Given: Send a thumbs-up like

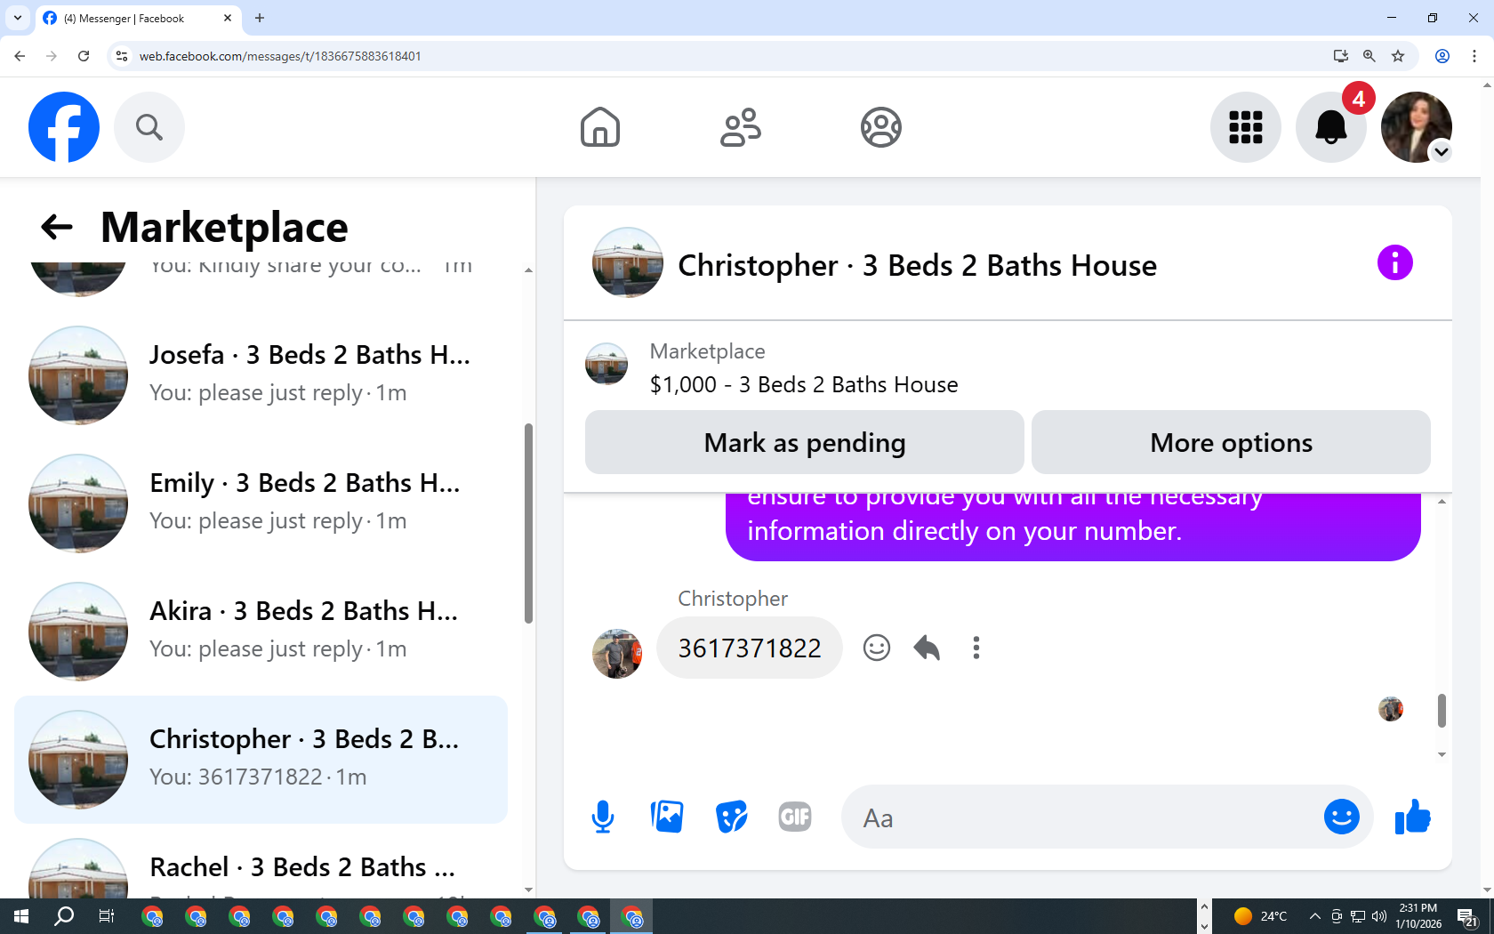Looking at the screenshot, I should click(1412, 817).
